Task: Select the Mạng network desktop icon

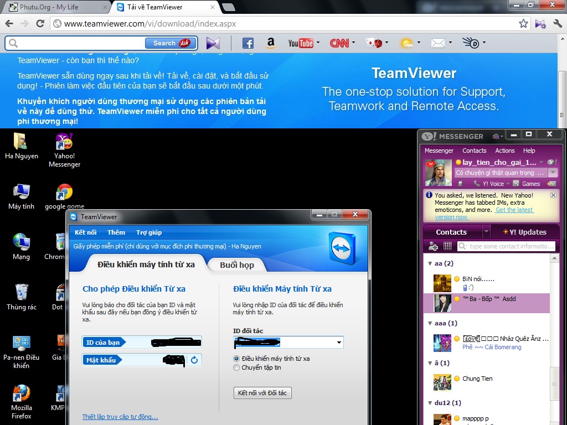Action: point(22,247)
